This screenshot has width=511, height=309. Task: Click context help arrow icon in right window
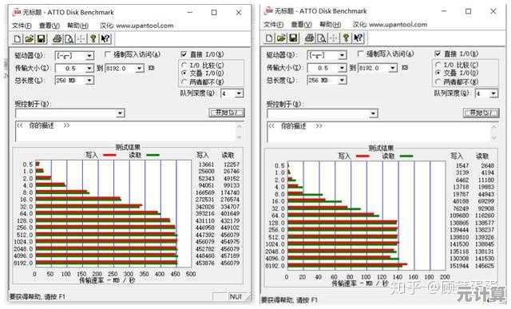pyautogui.click(x=358, y=38)
